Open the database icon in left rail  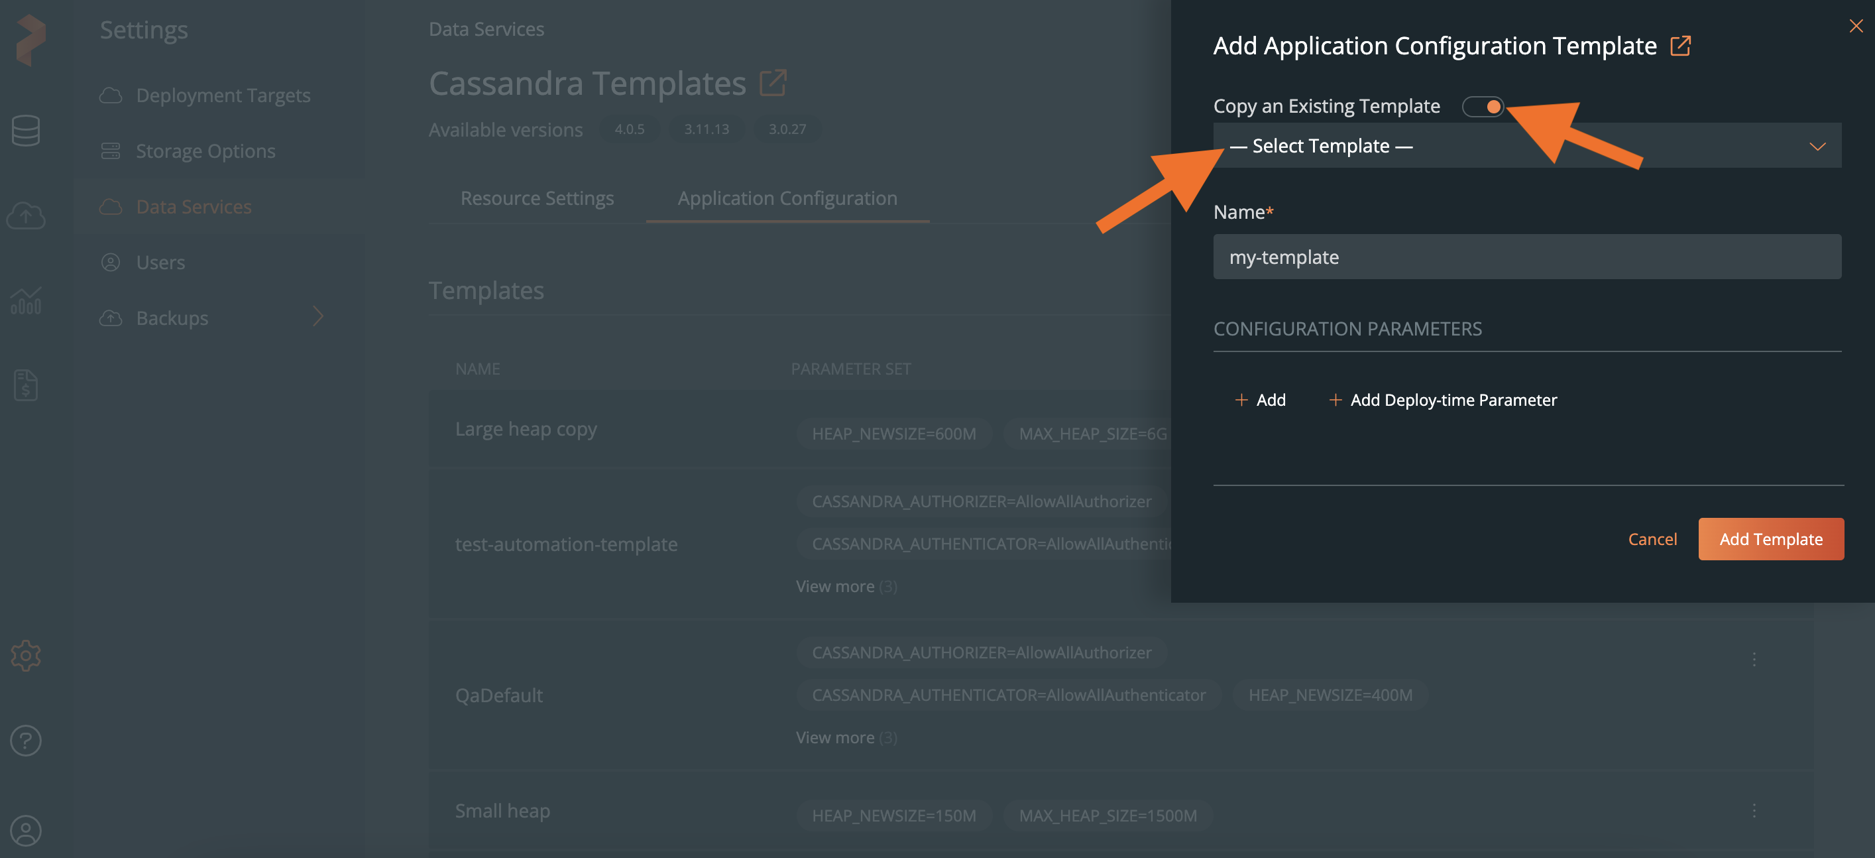pyautogui.click(x=27, y=131)
